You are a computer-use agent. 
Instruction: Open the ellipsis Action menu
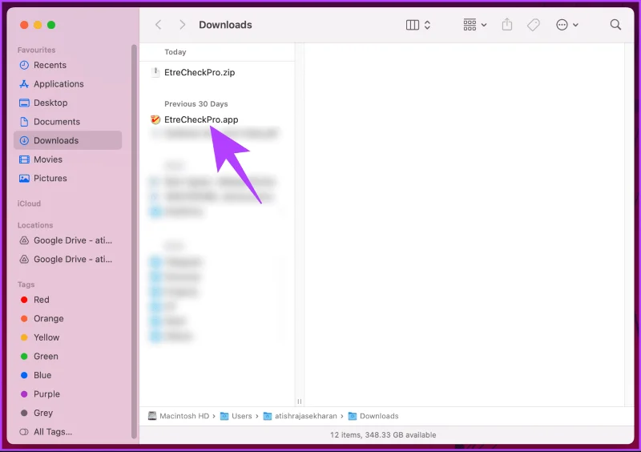[x=567, y=25]
